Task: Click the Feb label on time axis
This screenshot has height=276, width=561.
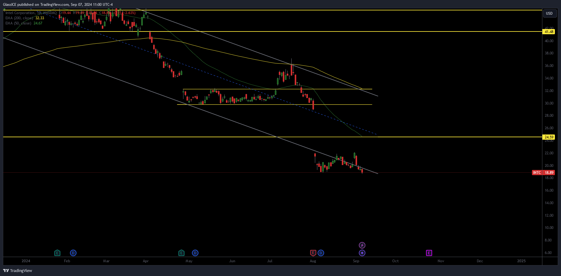Action: (x=67, y=261)
